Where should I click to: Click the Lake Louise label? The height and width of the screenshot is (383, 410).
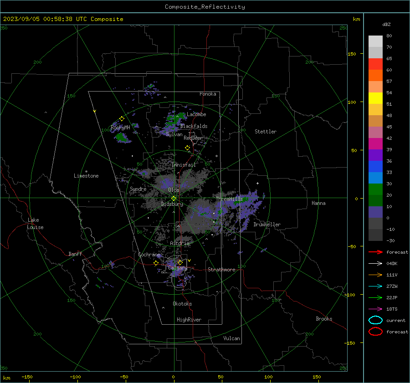coord(35,224)
